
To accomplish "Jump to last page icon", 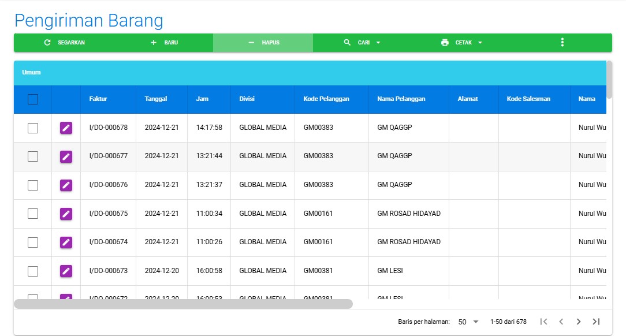I will point(596,322).
